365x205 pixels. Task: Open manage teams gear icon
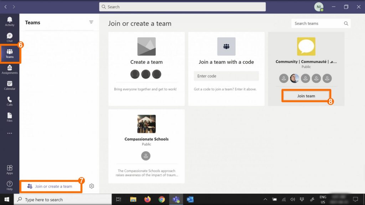[92, 186]
